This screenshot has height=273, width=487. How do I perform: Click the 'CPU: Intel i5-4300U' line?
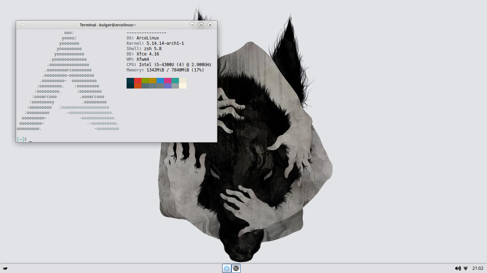169,65
